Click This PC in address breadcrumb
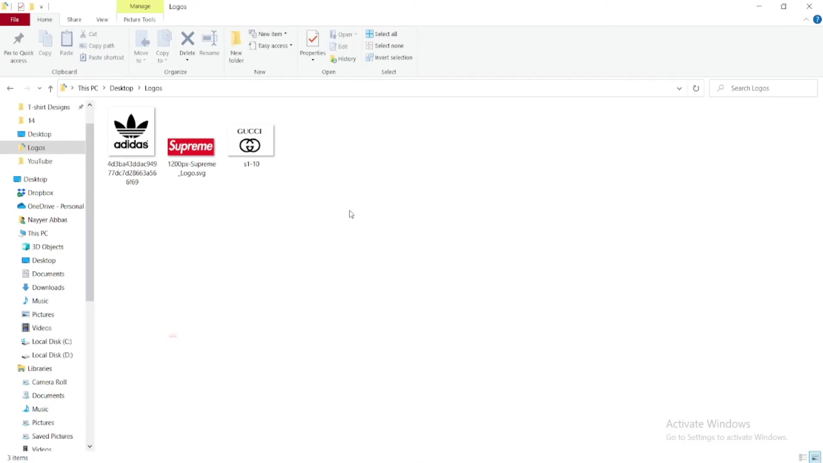The width and height of the screenshot is (823, 463). point(88,88)
